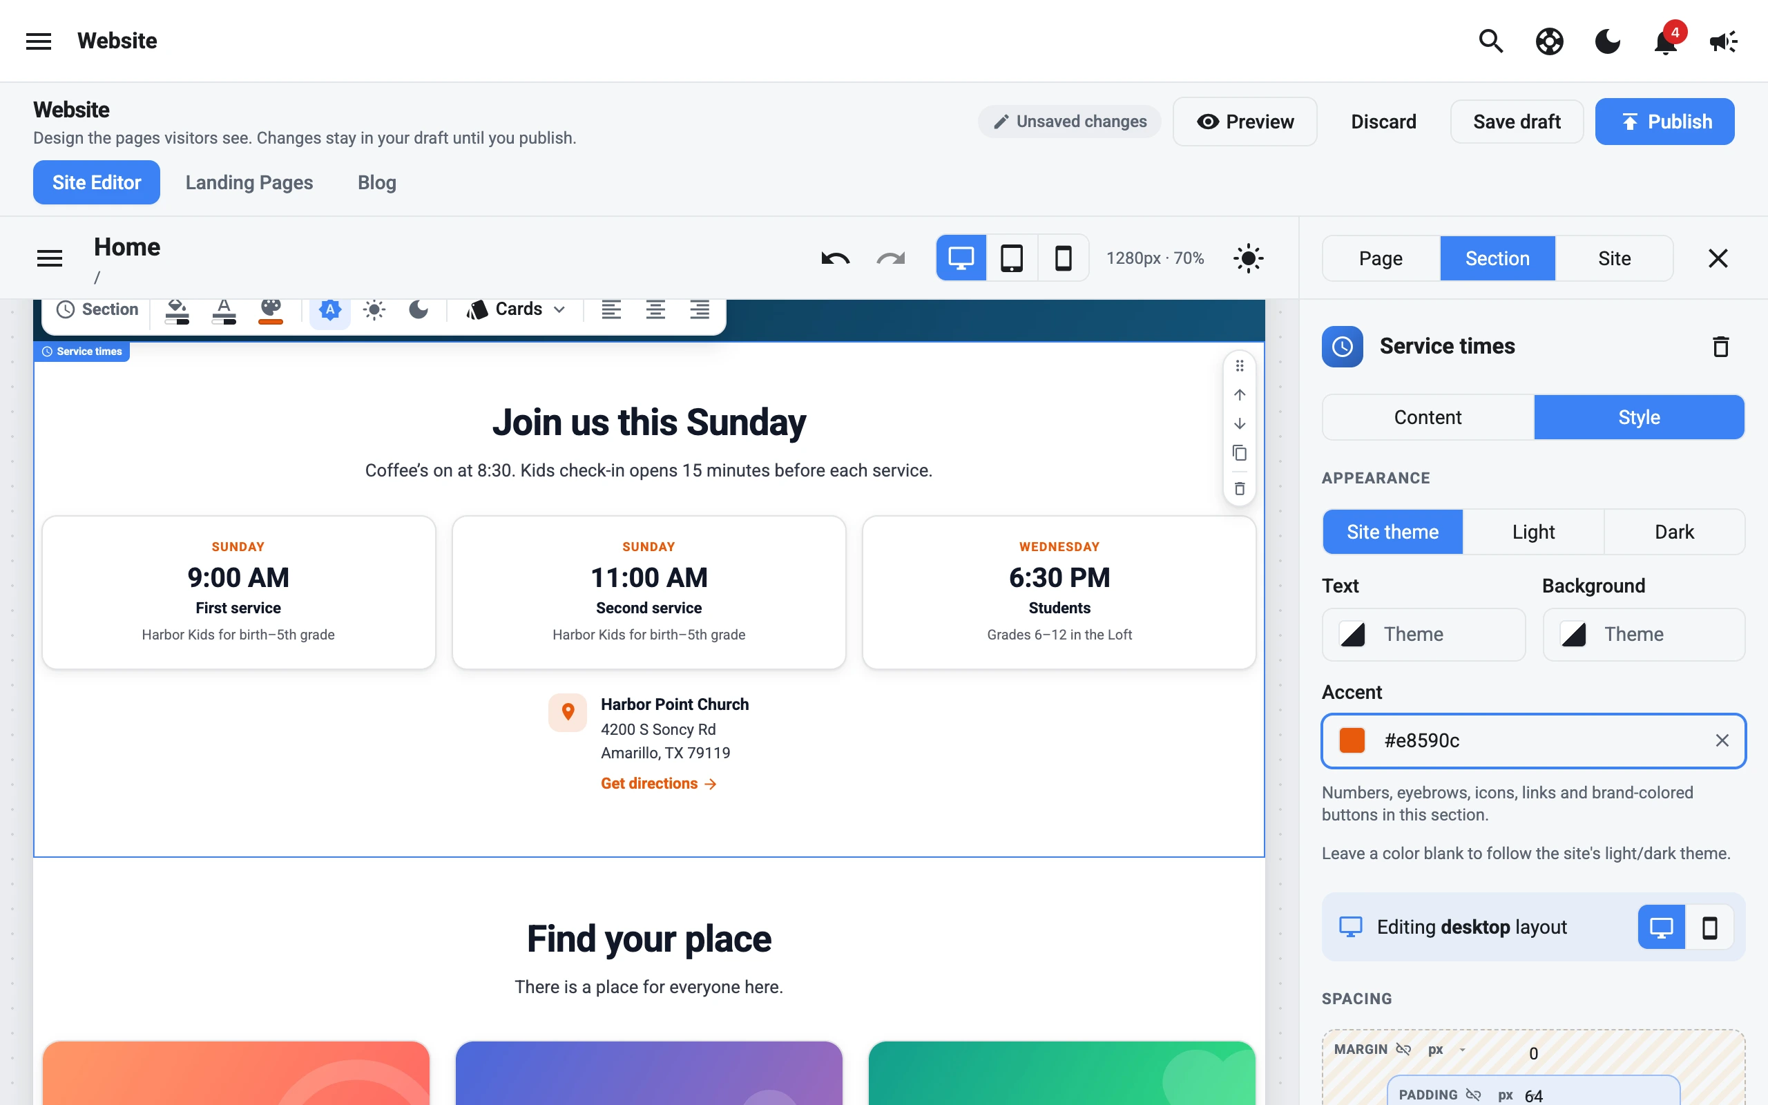Choose Dark appearance
Screen dimensions: 1768x1105
click(x=1675, y=531)
